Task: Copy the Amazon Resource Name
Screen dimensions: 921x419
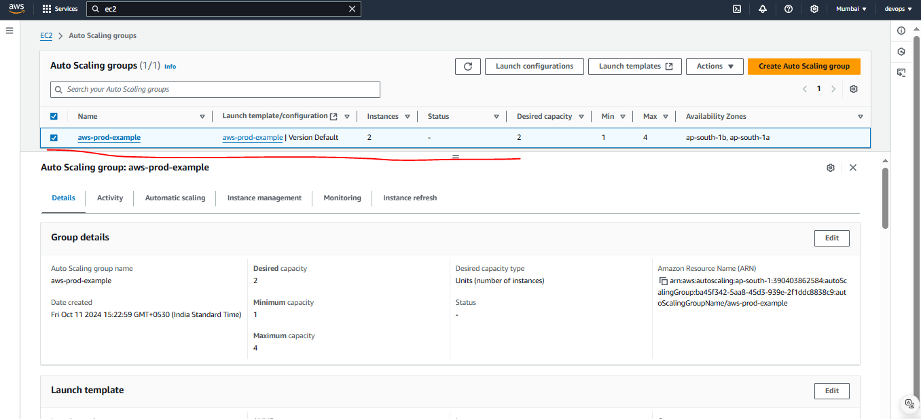Action: [664, 281]
